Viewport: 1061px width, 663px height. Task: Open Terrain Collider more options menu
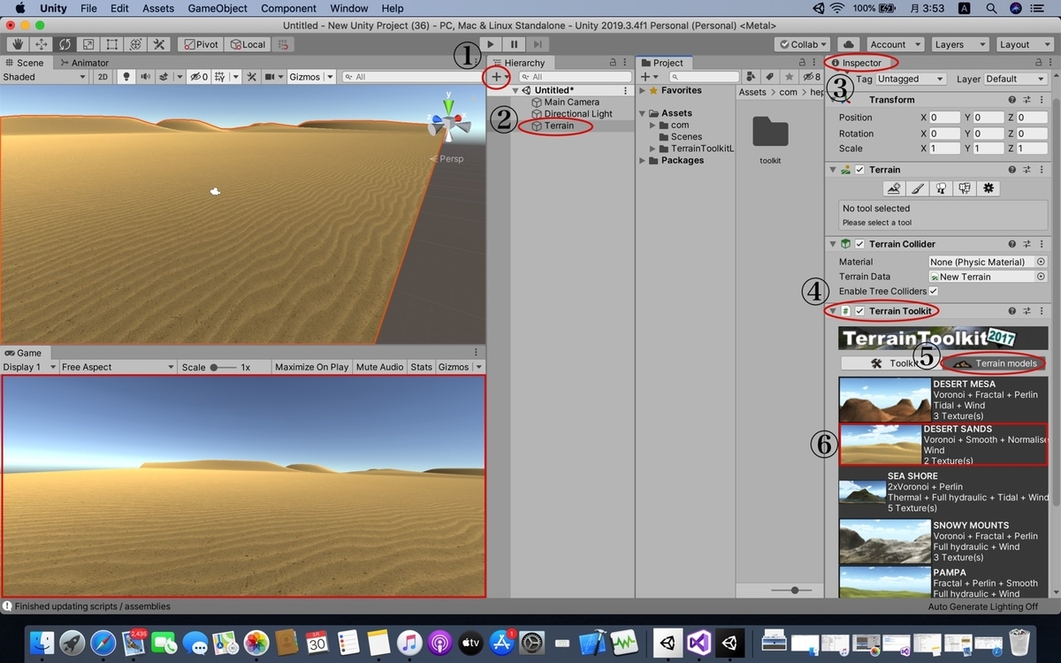click(x=1043, y=244)
